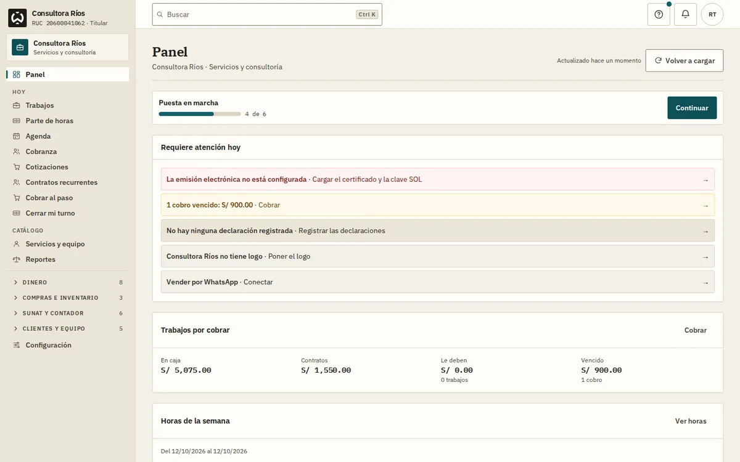Click arrow on declaración registrada row
The image size is (740, 462).
pyautogui.click(x=705, y=231)
